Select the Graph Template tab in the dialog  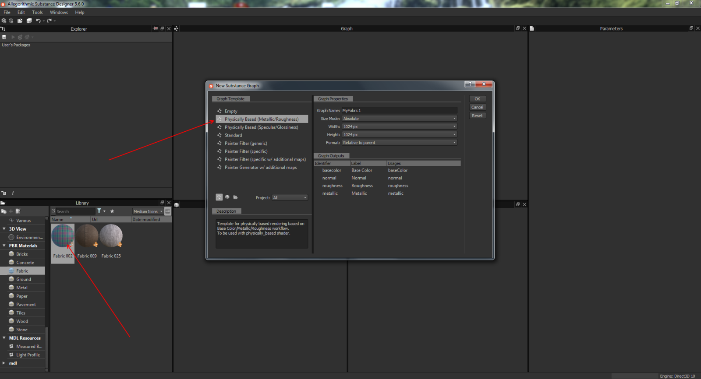(230, 99)
